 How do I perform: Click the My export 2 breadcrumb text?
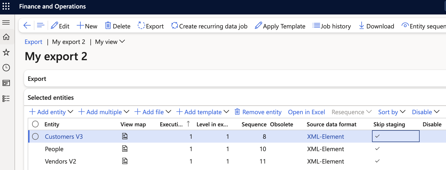click(x=69, y=42)
